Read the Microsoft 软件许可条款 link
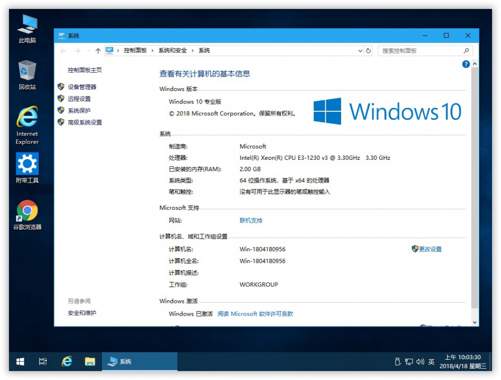 click(x=255, y=314)
